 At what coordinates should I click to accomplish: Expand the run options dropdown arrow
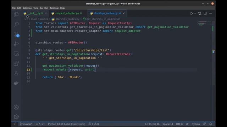(195, 13)
